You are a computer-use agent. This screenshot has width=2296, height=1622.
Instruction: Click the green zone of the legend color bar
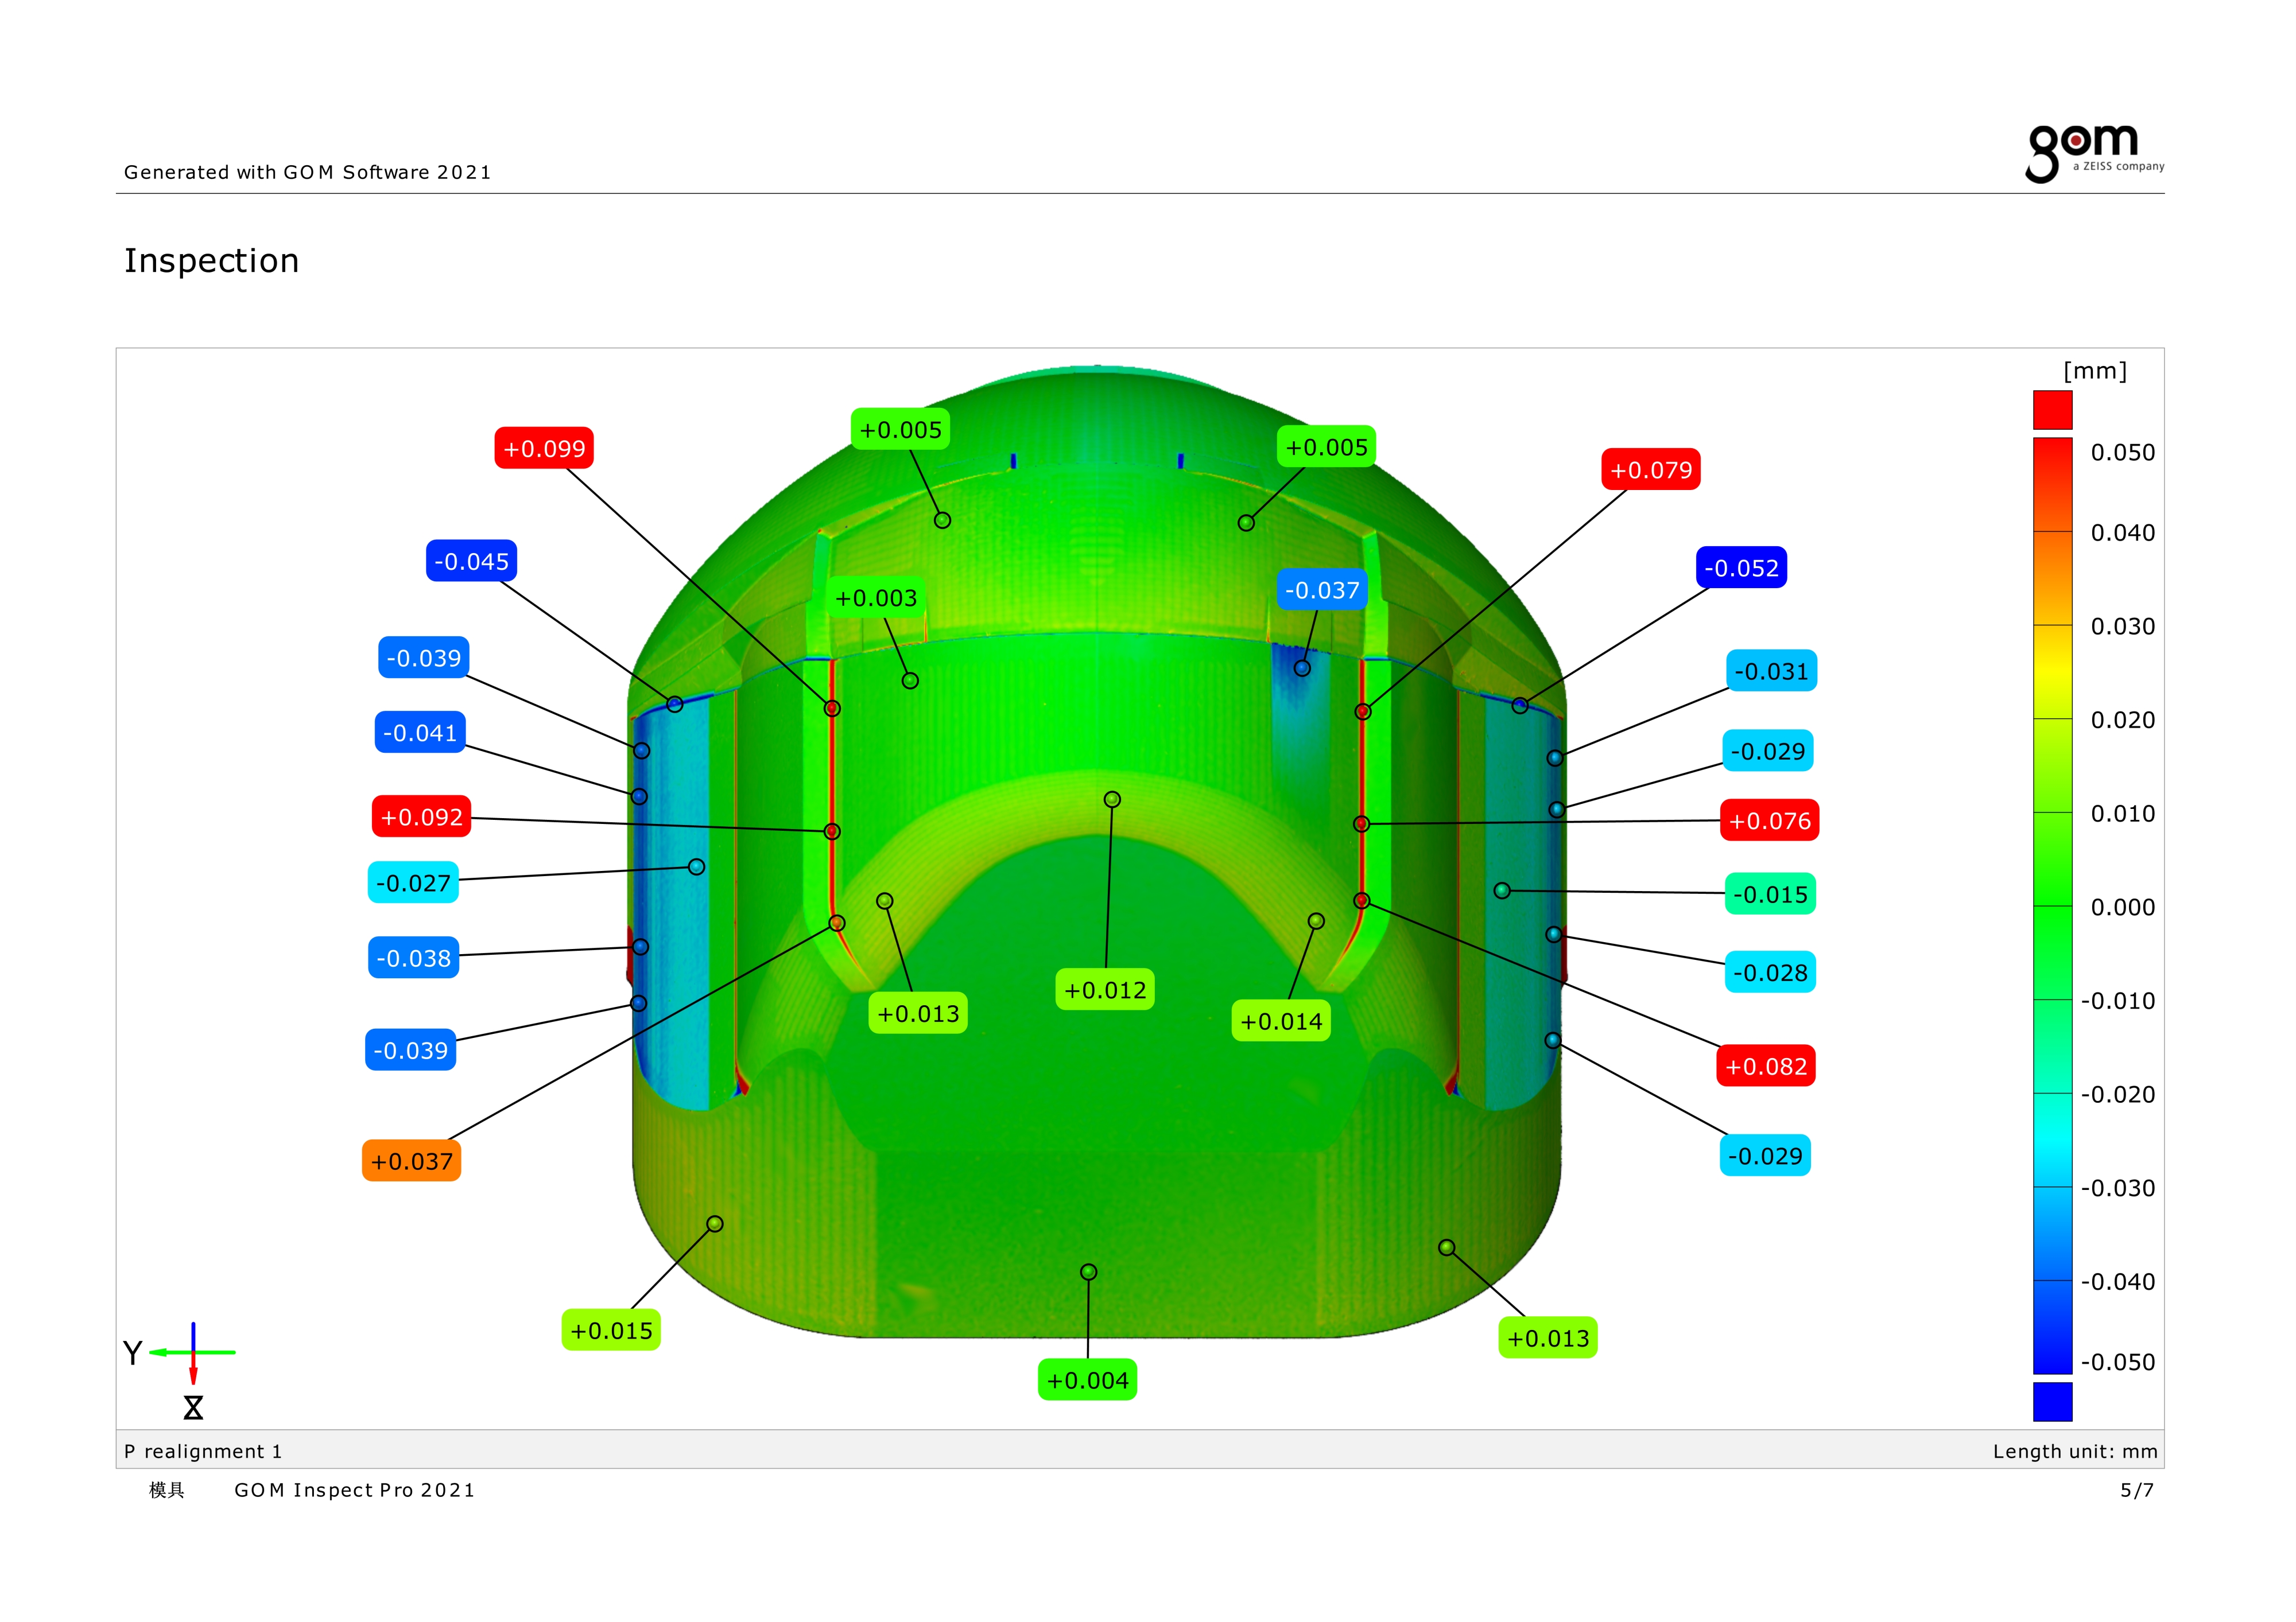point(2052,905)
